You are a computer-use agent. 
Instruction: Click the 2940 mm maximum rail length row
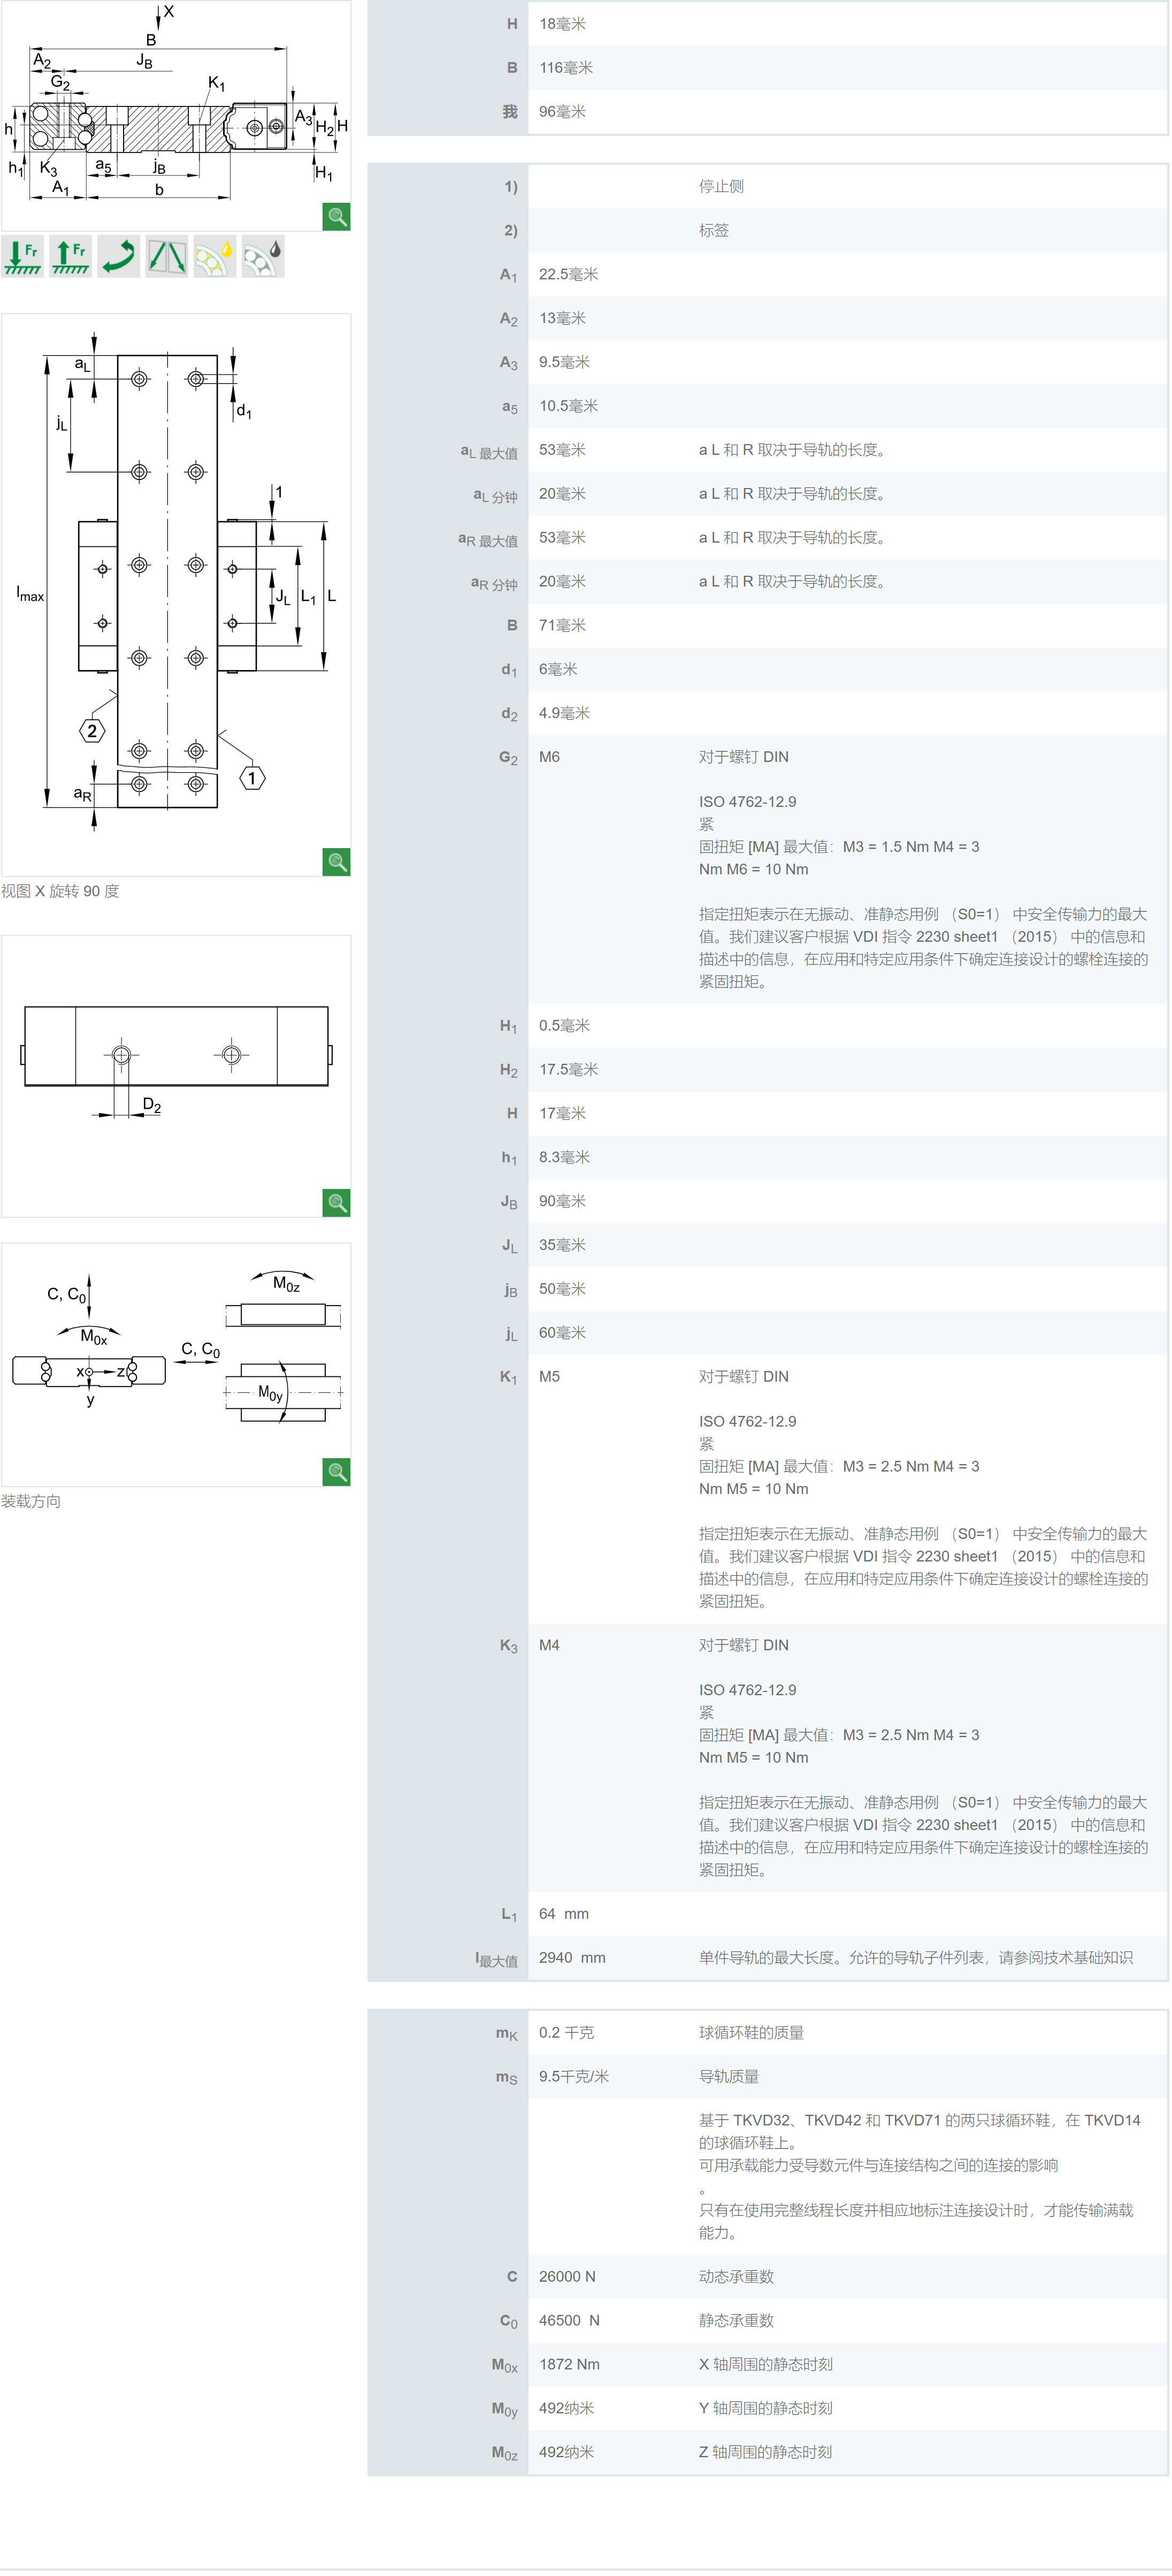pyautogui.click(x=572, y=1958)
